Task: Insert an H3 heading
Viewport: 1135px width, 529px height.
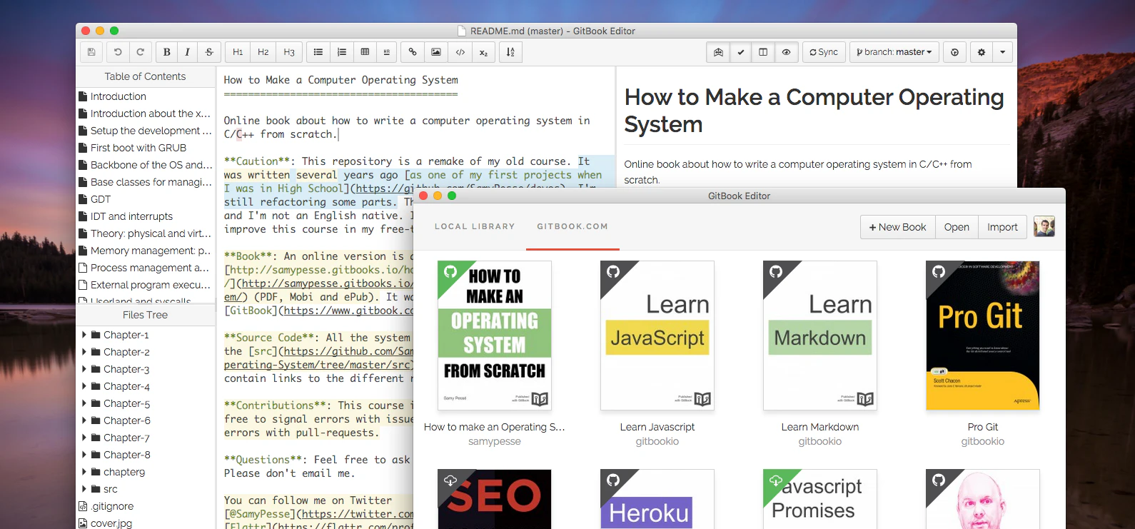Action: pos(289,52)
